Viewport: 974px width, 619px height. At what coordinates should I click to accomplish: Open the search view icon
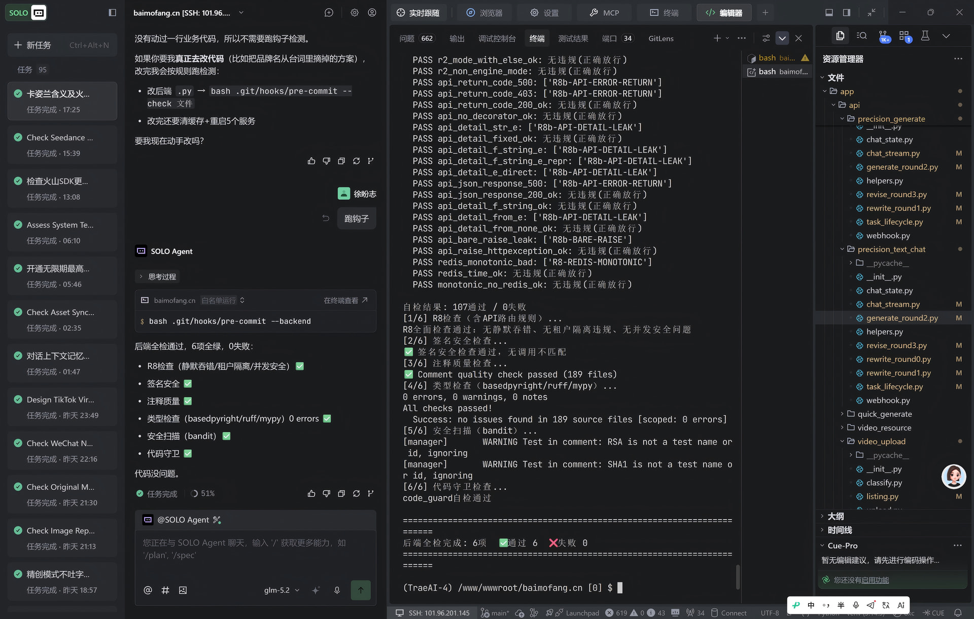click(861, 36)
